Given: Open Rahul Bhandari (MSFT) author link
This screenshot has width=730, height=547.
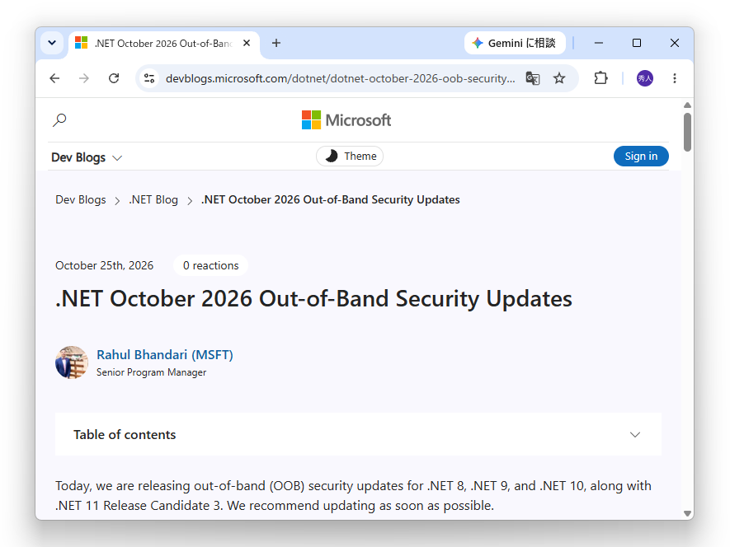Looking at the screenshot, I should [165, 355].
